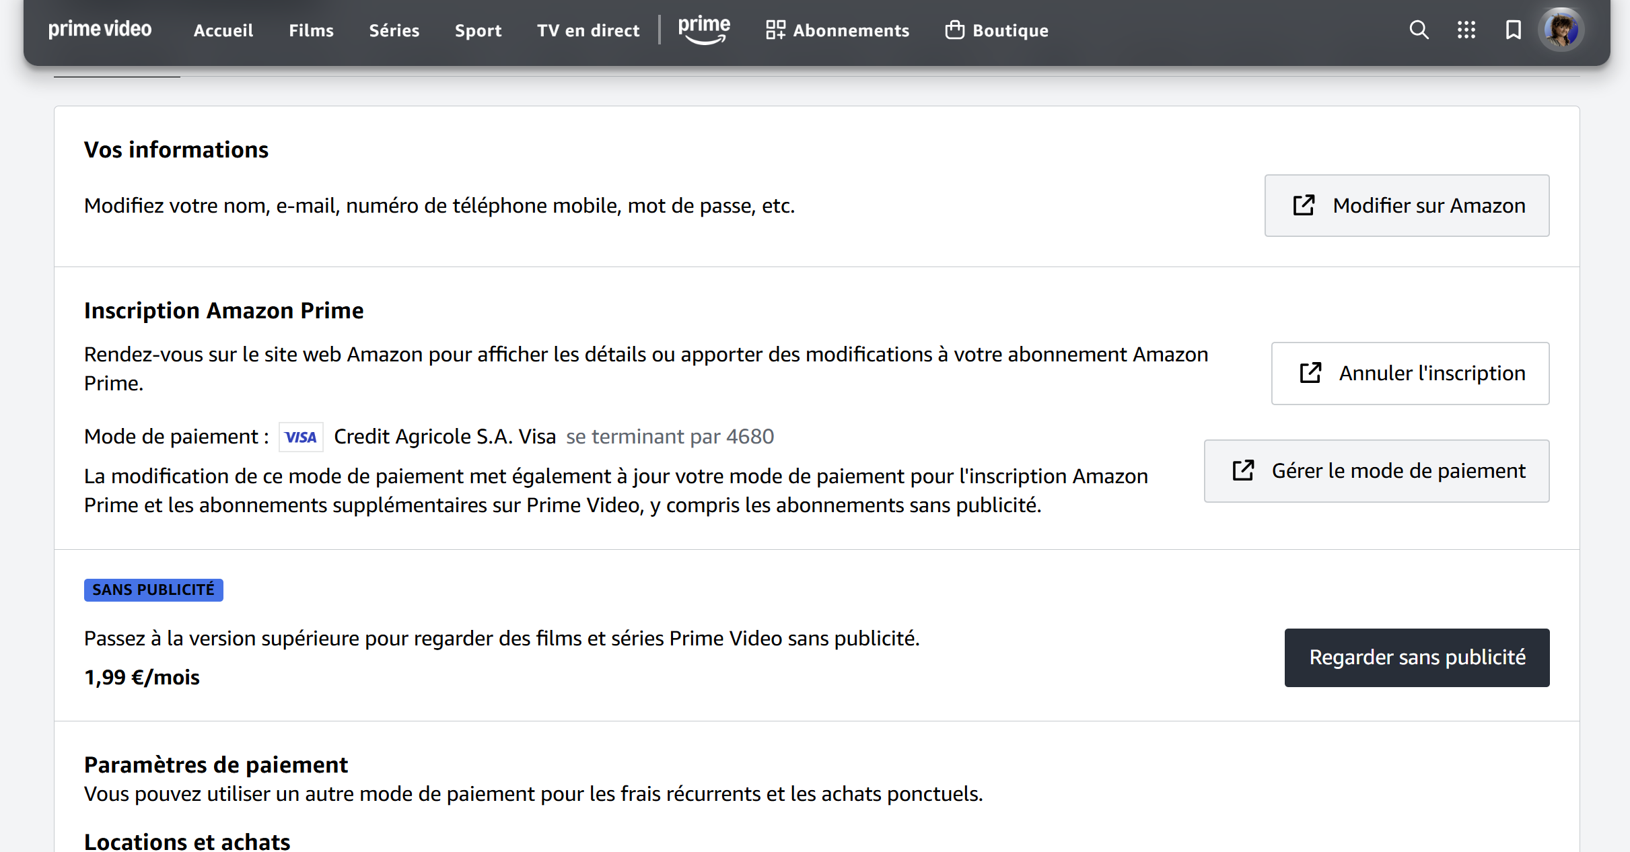Click Annuler l'inscription button

pyautogui.click(x=1410, y=374)
